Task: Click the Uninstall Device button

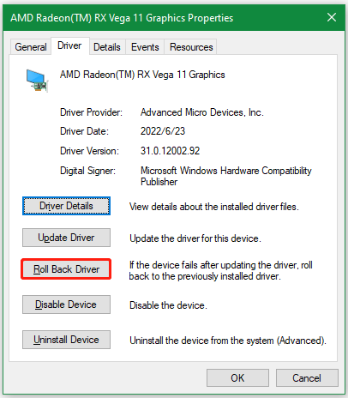Action: pos(66,340)
